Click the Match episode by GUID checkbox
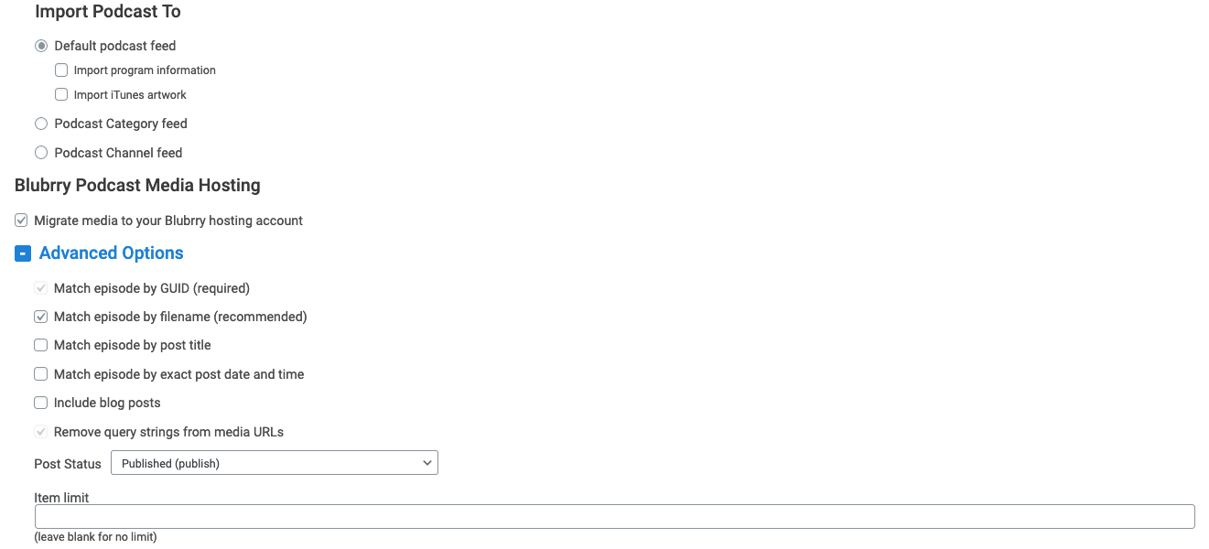 40,288
